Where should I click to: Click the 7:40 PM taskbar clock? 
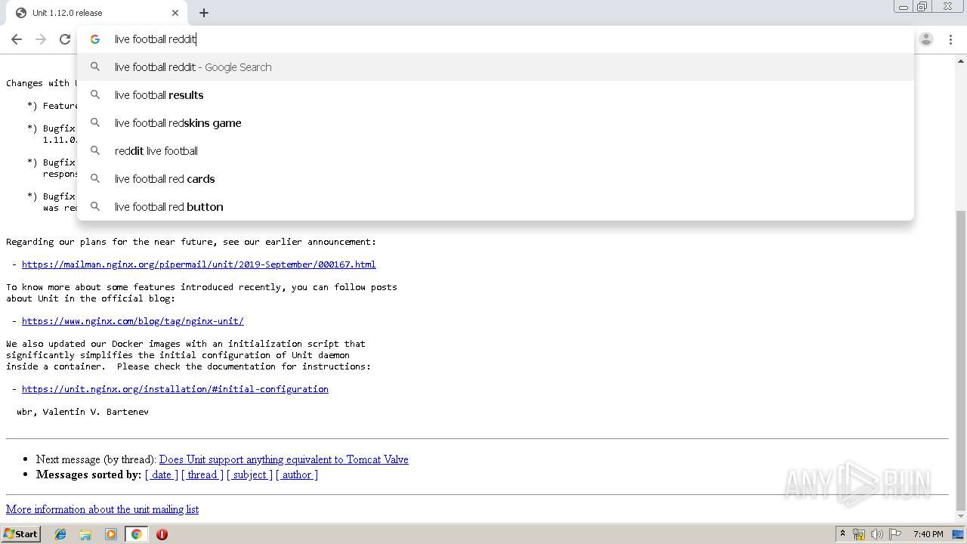(928, 534)
